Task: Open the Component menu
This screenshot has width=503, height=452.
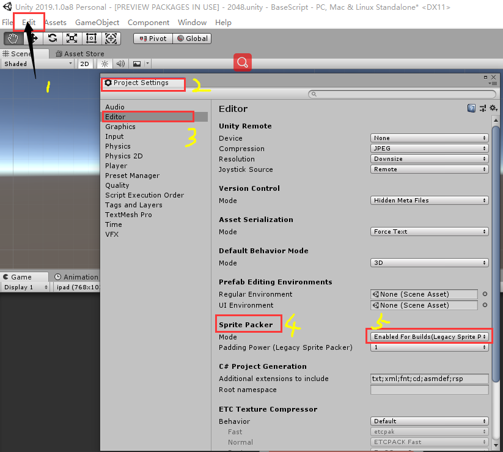Action: coord(149,23)
